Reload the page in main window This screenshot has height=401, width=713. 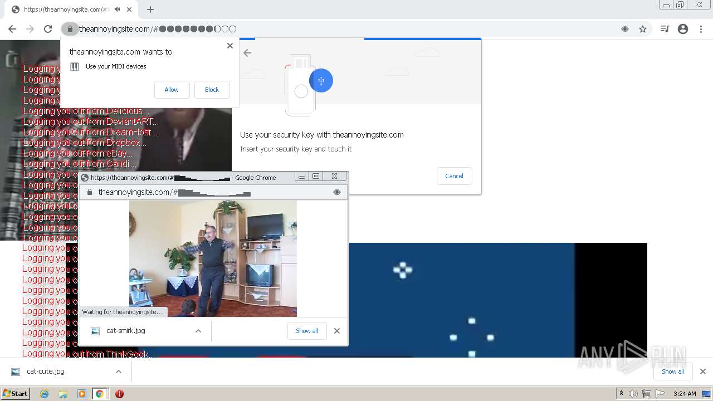[48, 29]
